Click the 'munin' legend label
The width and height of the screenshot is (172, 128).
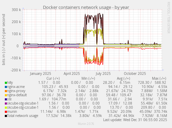pos(12,111)
